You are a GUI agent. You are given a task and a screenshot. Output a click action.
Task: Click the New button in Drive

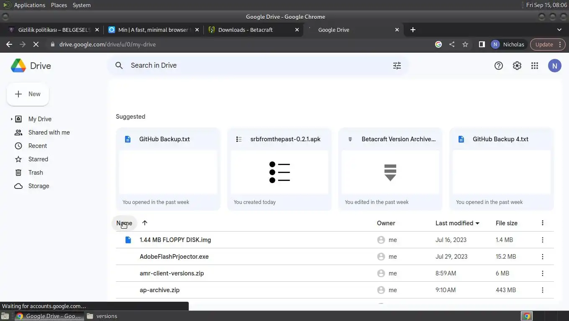(x=28, y=94)
